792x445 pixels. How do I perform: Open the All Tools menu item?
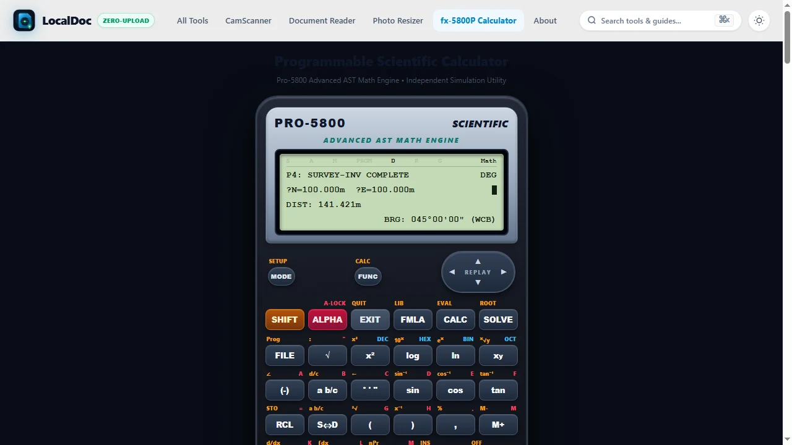click(x=192, y=20)
